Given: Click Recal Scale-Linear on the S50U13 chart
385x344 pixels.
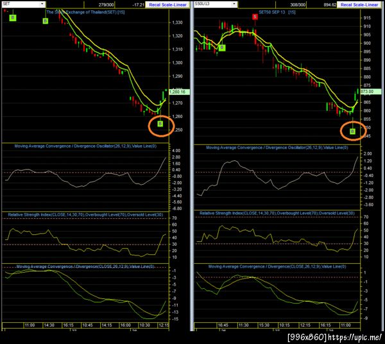Looking at the screenshot, I should 359,4.
